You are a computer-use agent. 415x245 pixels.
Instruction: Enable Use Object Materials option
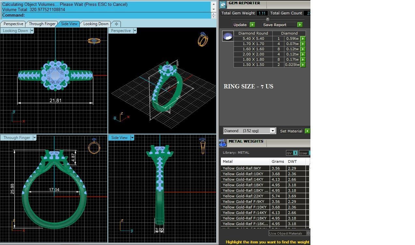tap(308, 233)
